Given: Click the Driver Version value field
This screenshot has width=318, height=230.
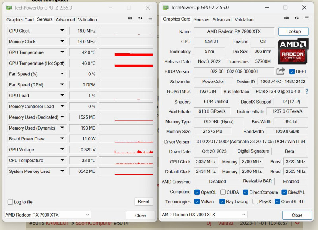Looking at the screenshot, I should [x=251, y=142].
